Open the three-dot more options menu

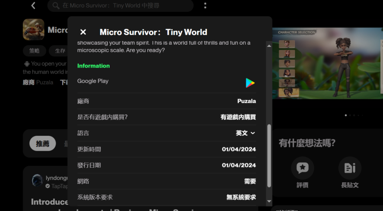click(x=205, y=6)
